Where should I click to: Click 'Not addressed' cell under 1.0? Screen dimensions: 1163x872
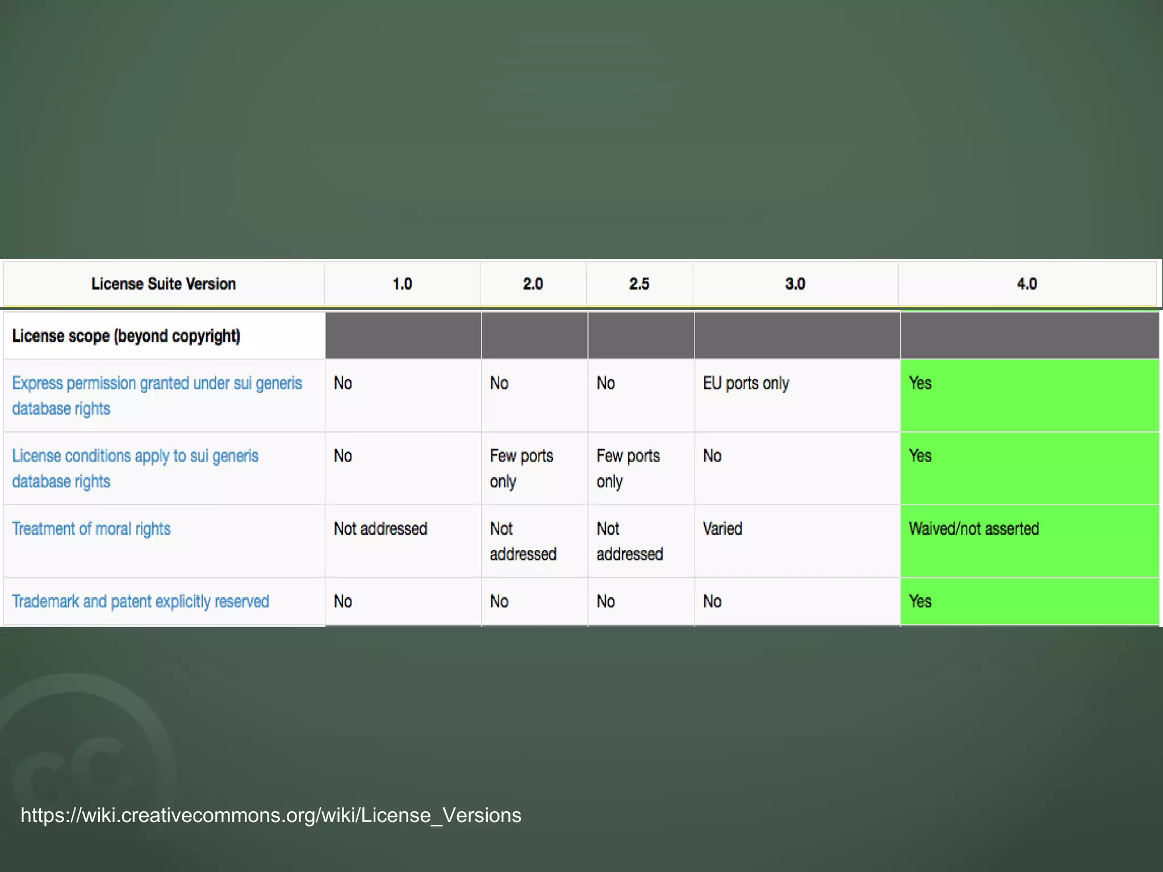(x=380, y=529)
